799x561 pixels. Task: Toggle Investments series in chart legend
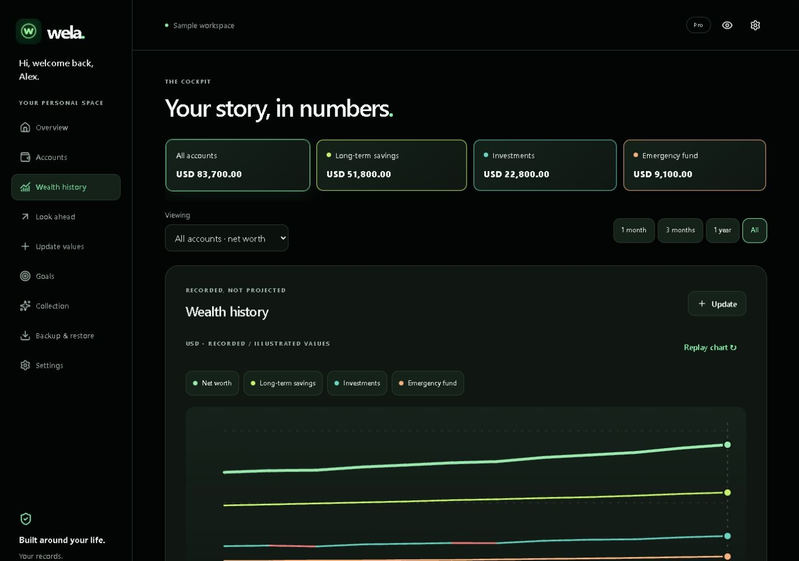[357, 383]
